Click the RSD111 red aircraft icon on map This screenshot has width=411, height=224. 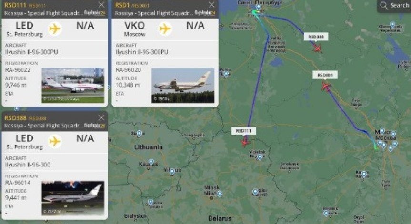[x=245, y=142]
